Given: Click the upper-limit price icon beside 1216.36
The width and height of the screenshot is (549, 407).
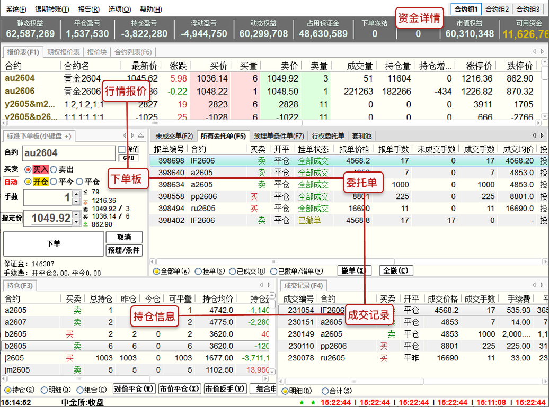Looking at the screenshot, I should click(x=86, y=201).
